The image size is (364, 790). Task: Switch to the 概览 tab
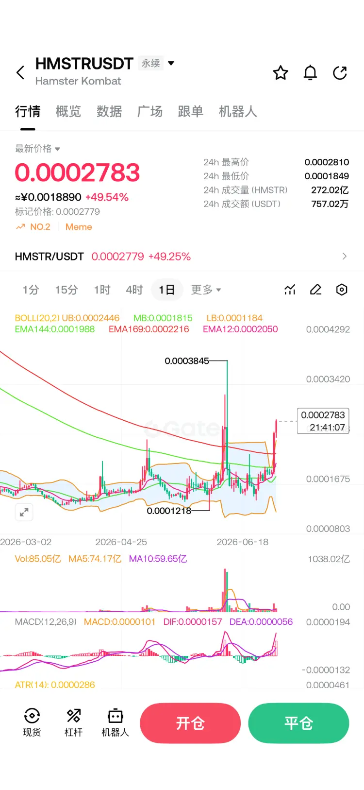pyautogui.click(x=68, y=112)
